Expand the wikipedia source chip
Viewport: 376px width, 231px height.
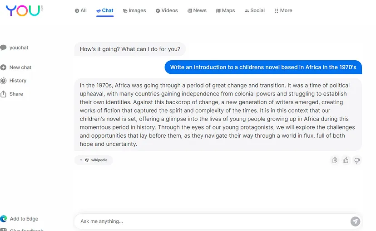pos(94,160)
